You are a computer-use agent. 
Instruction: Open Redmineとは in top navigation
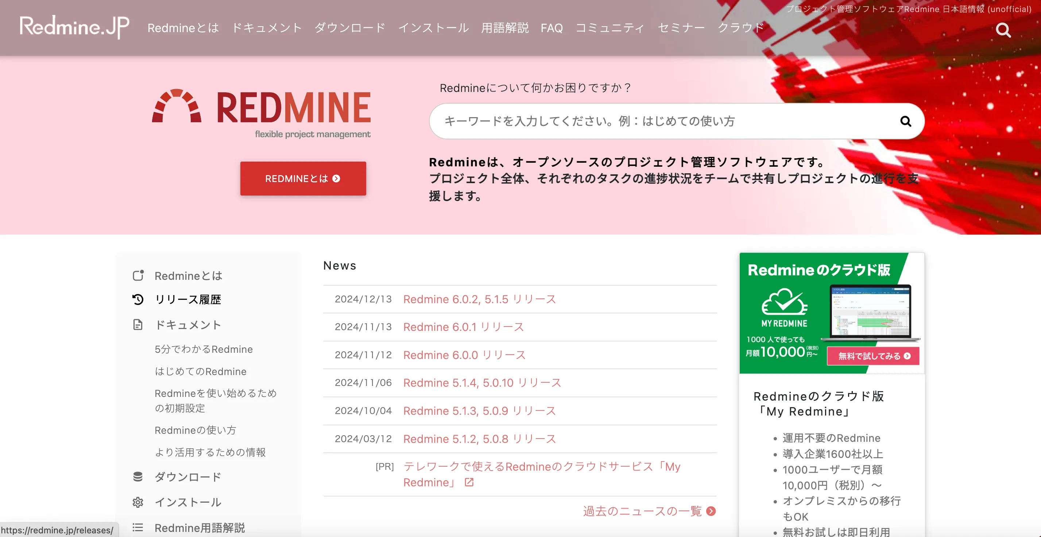coord(183,28)
